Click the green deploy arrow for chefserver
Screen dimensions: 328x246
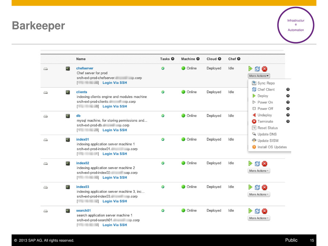[x=250, y=69]
